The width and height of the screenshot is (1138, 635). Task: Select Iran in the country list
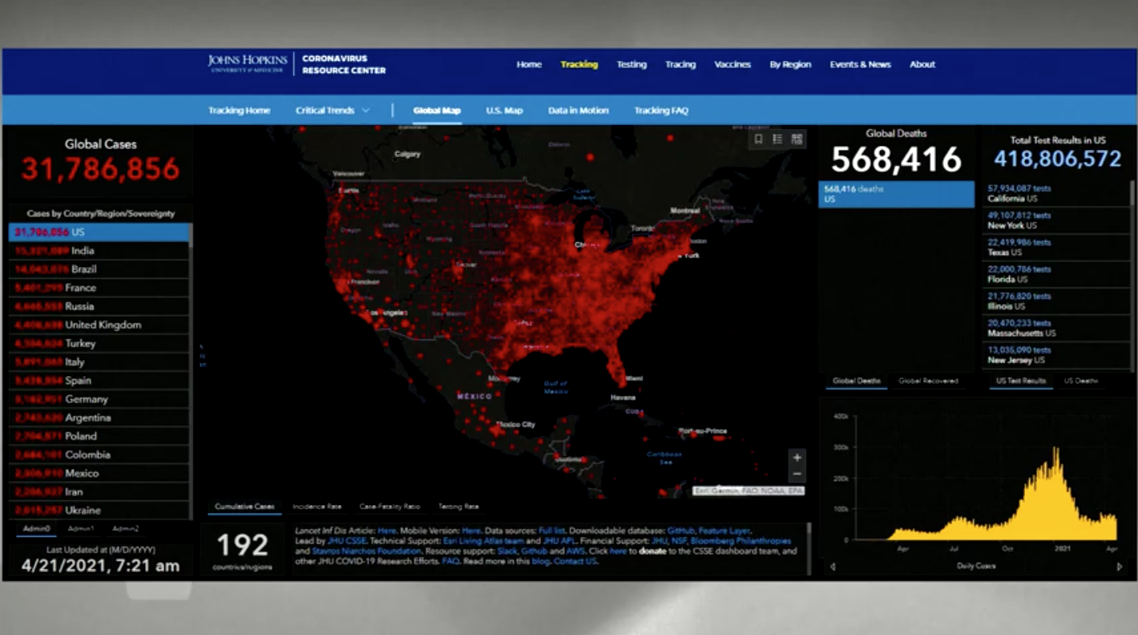click(99, 491)
